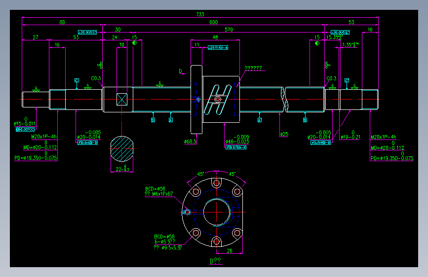This screenshot has width=428, height=277.
Task: Select the tolerance frame under ø46 label
Action: pos(236,147)
